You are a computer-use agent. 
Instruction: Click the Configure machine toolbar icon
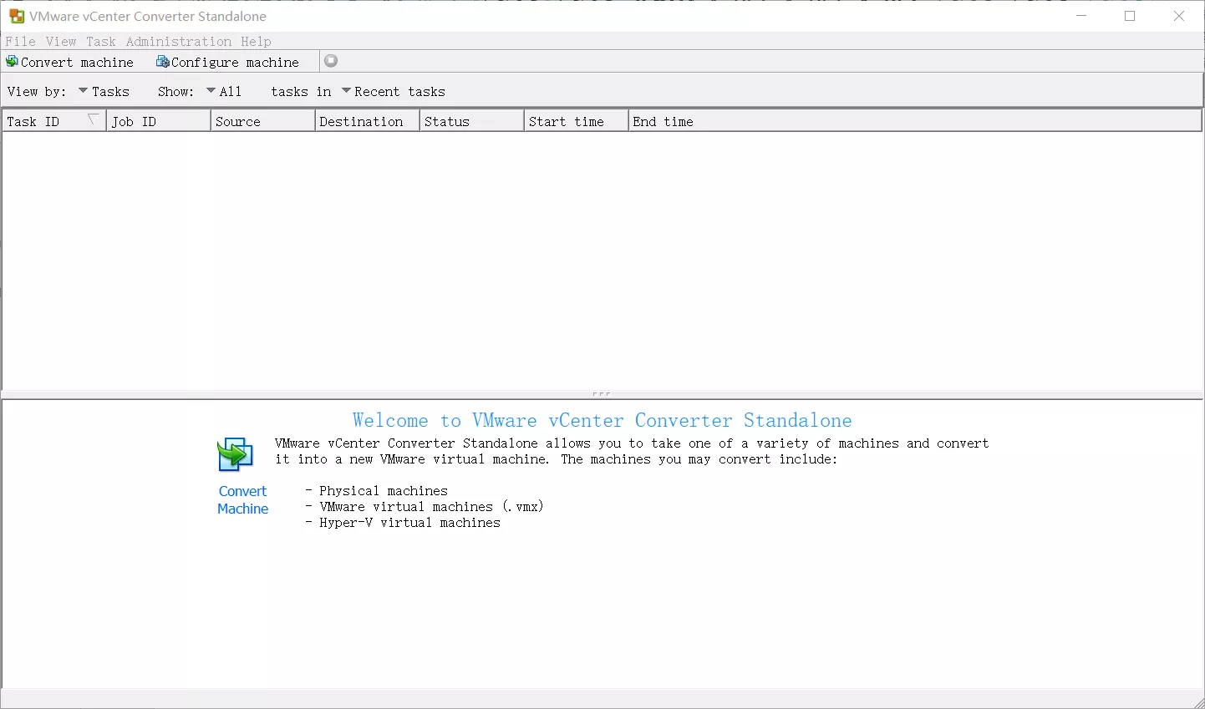(163, 62)
